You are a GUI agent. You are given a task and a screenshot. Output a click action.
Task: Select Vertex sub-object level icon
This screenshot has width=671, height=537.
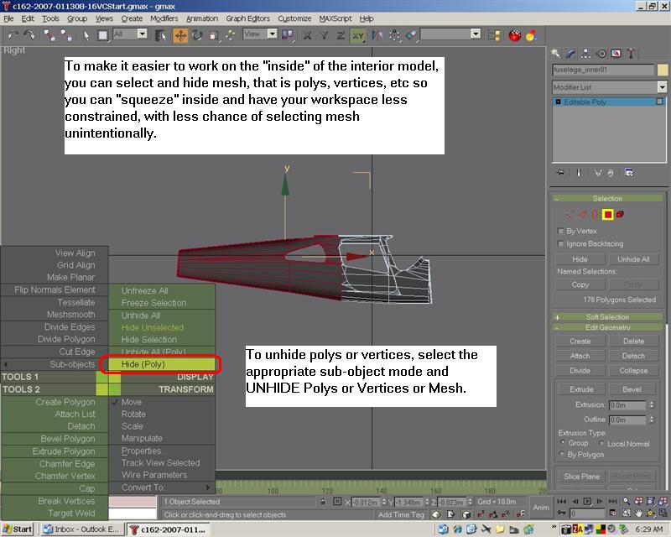click(x=570, y=214)
